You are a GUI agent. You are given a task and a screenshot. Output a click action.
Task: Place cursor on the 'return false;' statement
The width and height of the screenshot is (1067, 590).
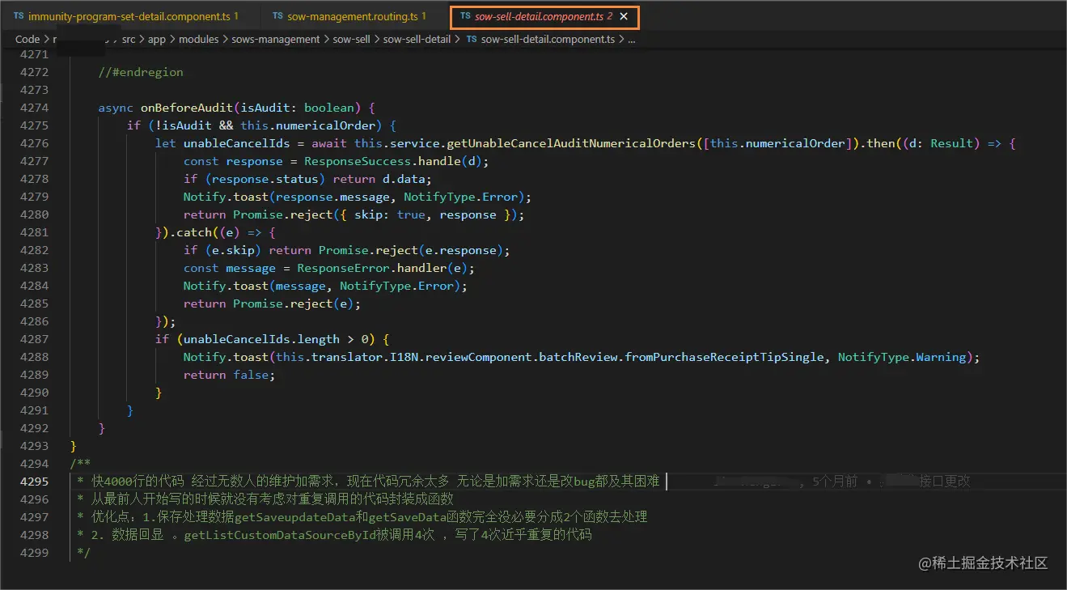pyautogui.click(x=230, y=375)
